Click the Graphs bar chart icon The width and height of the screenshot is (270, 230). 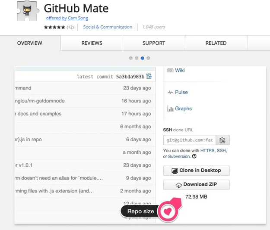pos(170,109)
